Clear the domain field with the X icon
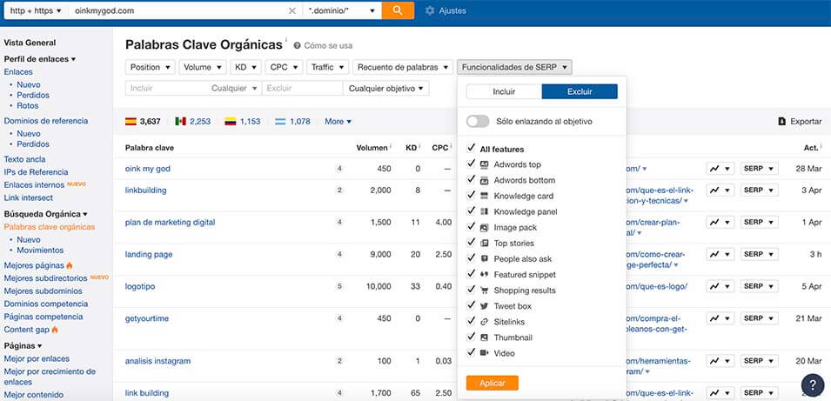The height and width of the screenshot is (401, 831). pos(292,10)
